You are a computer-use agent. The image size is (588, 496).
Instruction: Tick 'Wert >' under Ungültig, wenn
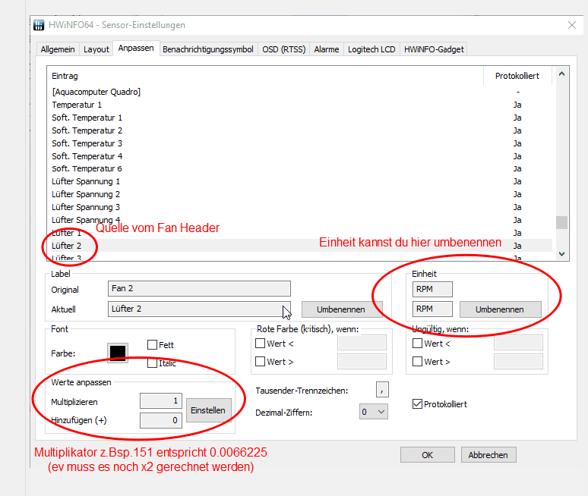point(417,362)
